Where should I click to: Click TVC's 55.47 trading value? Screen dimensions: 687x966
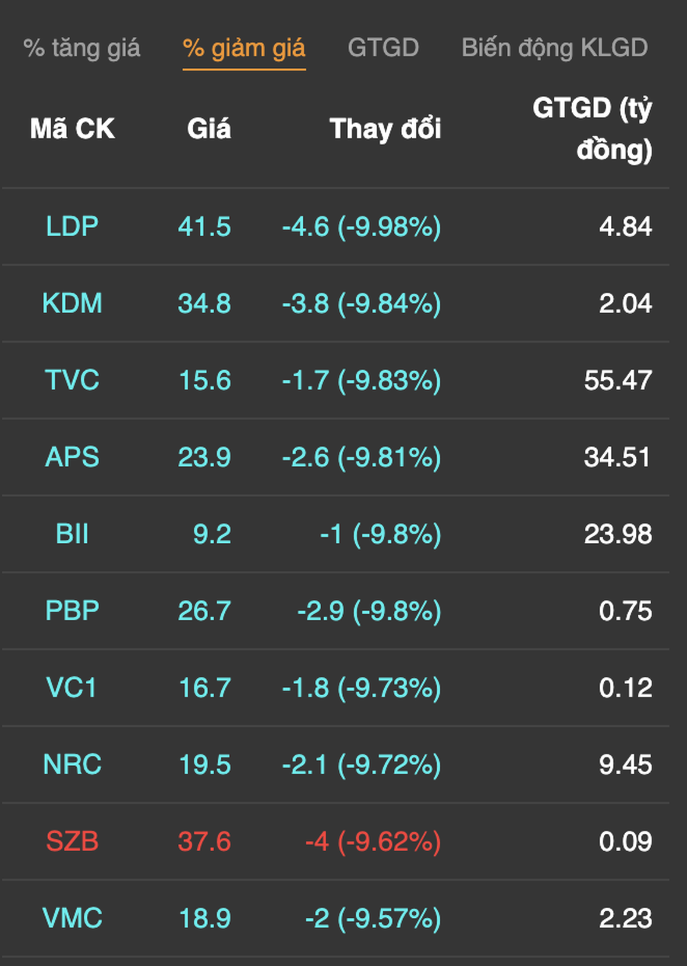point(617,380)
